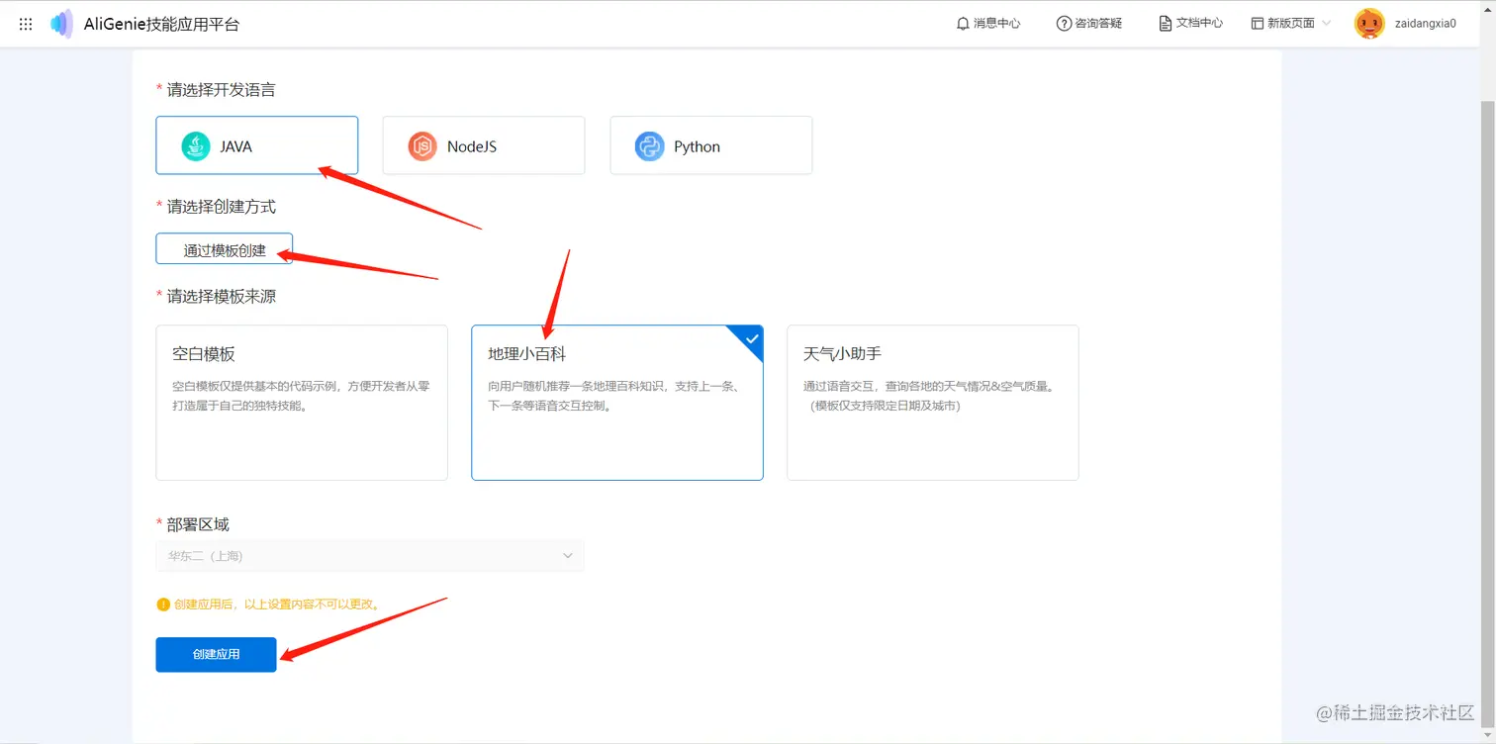This screenshot has width=1496, height=744.
Task: Click the help question mark icon
Action: tap(1064, 23)
